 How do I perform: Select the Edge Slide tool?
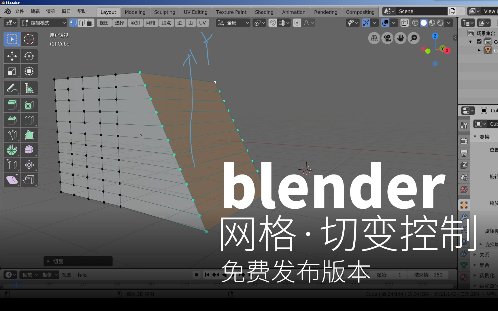click(x=12, y=165)
